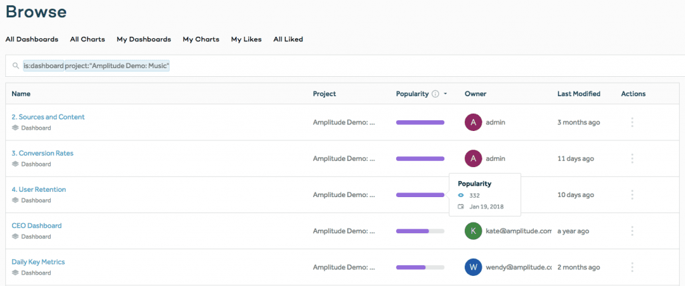Image resolution: width=685 pixels, height=286 pixels.
Task: Click popularity bar for User Retention
Action: coord(420,194)
